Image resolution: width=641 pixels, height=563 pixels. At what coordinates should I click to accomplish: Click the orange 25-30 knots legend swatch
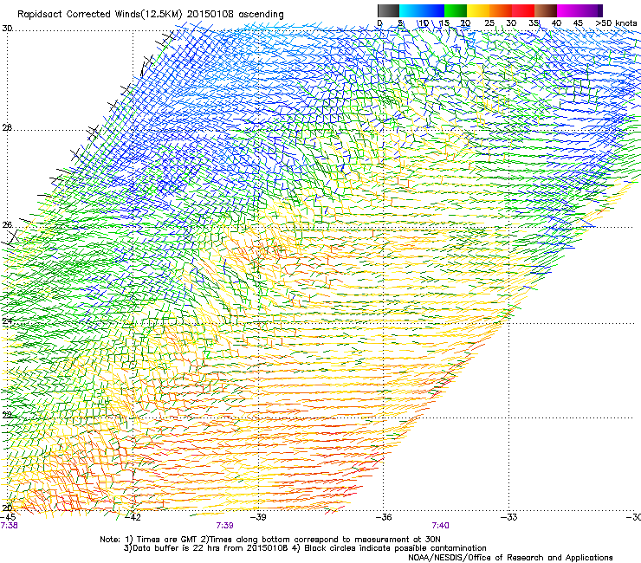point(501,10)
